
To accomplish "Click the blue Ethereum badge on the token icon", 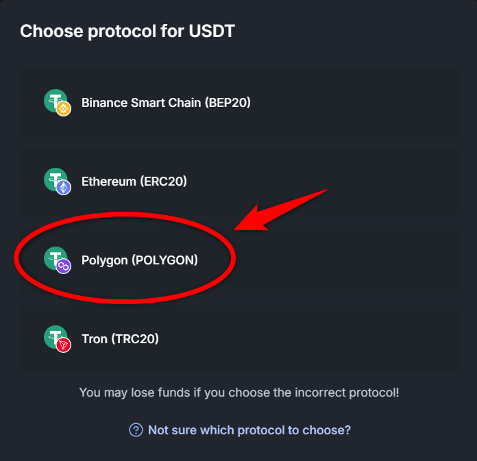I will 64,188.
